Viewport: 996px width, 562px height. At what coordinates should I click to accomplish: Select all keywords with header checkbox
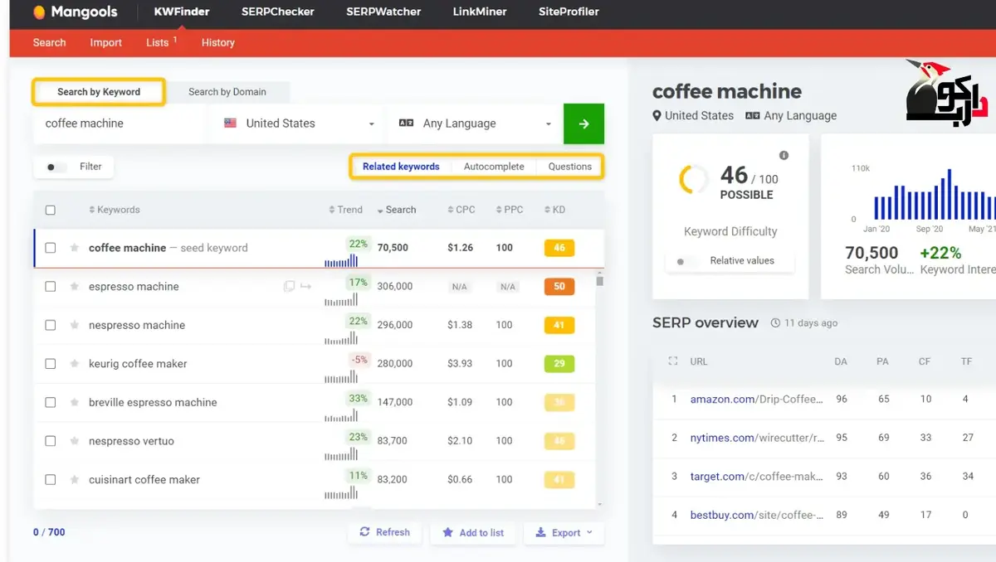coord(51,210)
